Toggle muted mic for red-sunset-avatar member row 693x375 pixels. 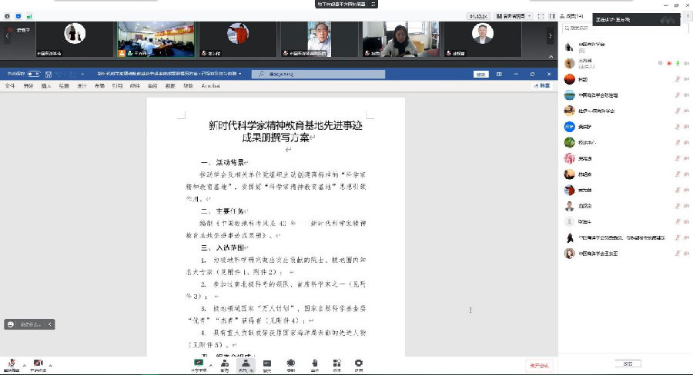pyautogui.click(x=677, y=79)
